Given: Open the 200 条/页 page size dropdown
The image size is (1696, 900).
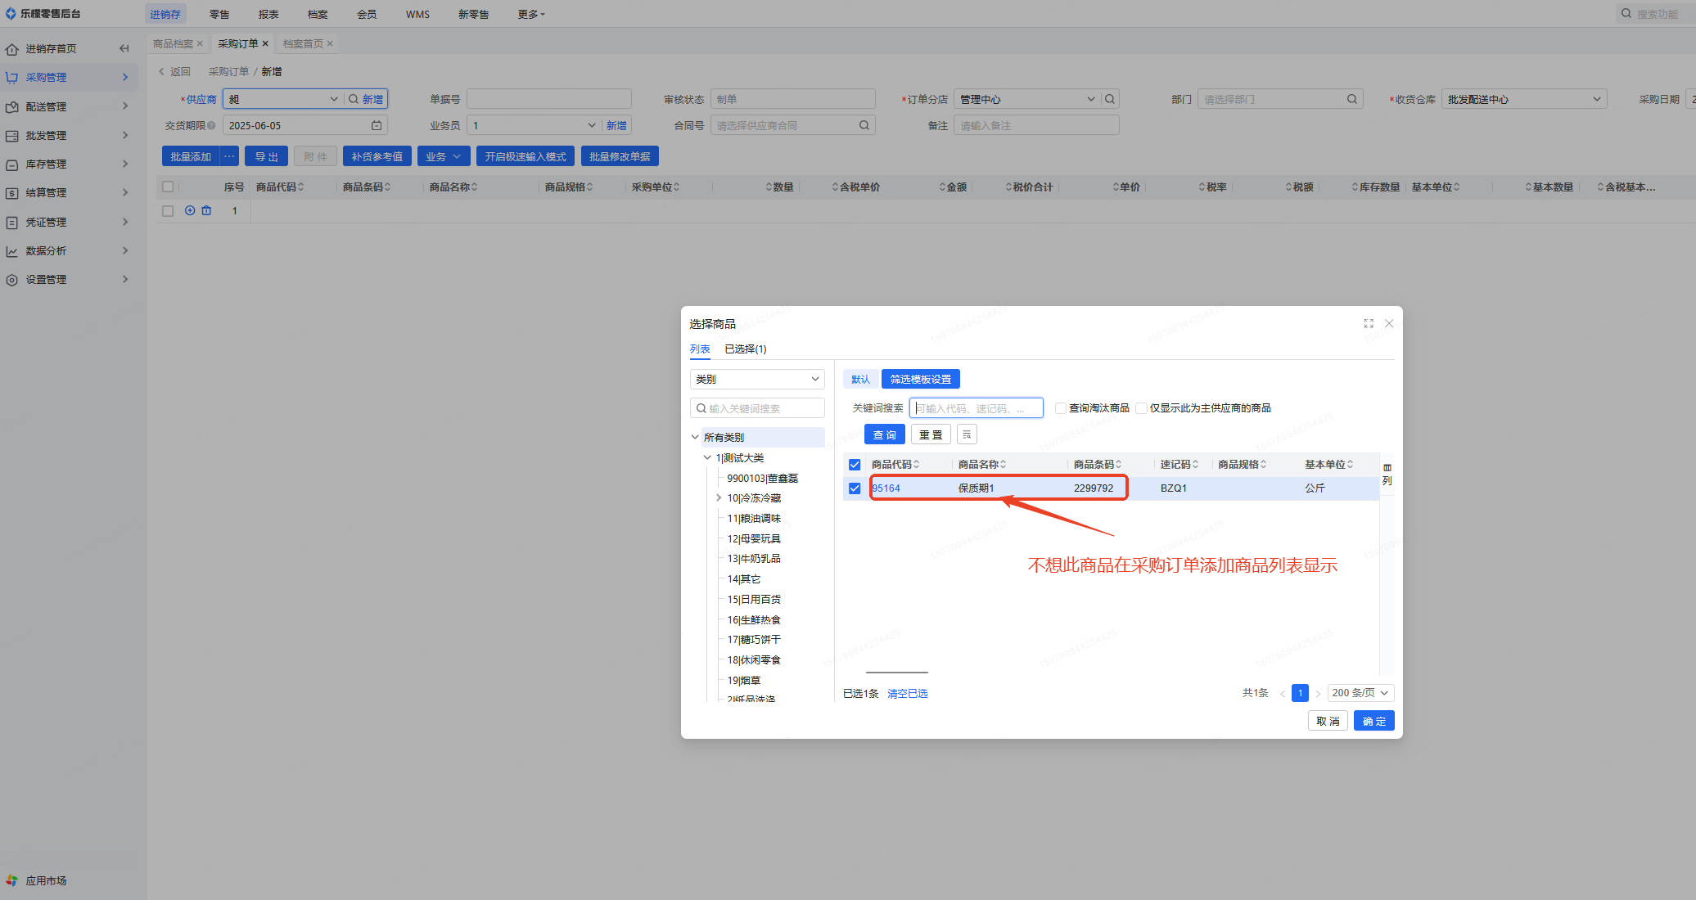Looking at the screenshot, I should [1360, 693].
